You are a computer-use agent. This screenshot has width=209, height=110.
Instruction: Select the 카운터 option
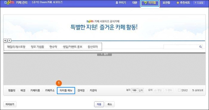click(93, 90)
